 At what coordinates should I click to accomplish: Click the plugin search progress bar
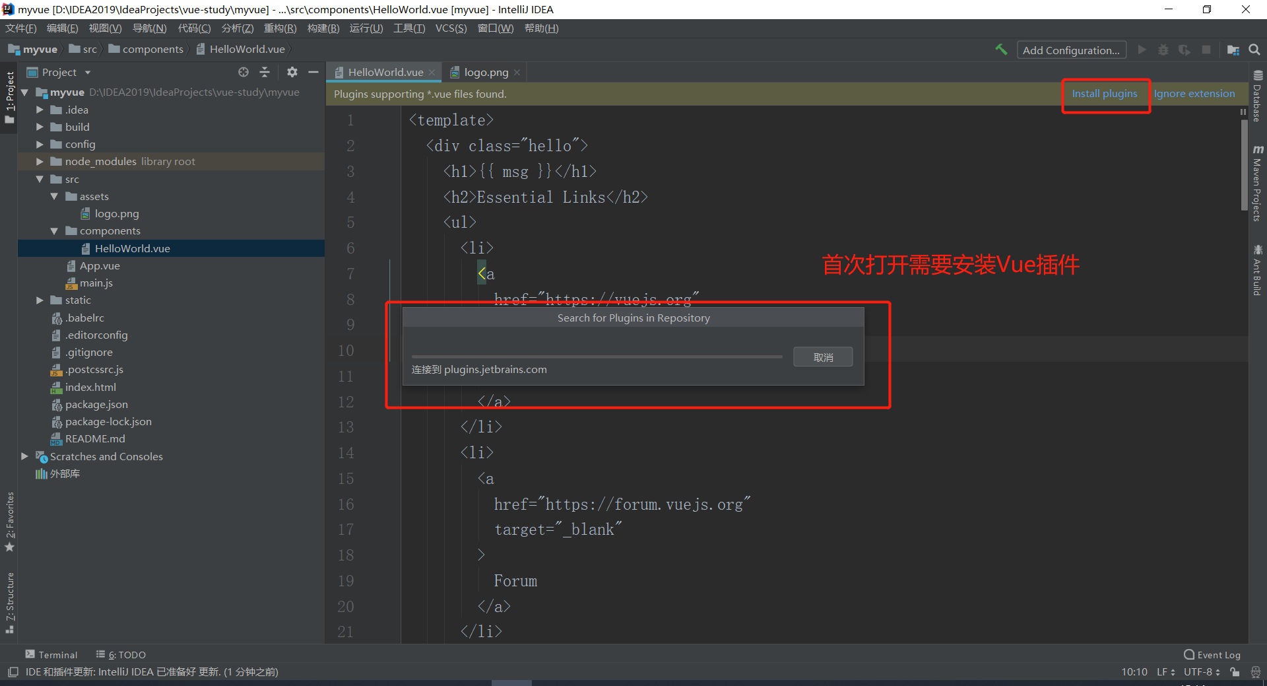point(597,357)
